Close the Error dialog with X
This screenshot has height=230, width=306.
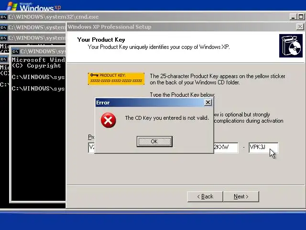(208, 103)
